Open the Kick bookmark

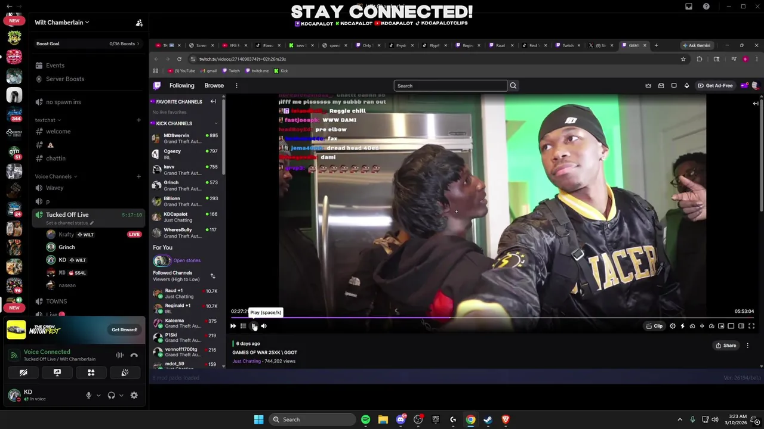coord(281,71)
